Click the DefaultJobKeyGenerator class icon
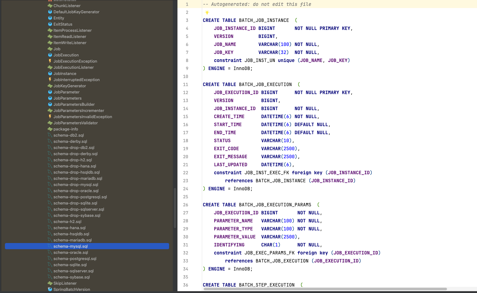 point(50,12)
